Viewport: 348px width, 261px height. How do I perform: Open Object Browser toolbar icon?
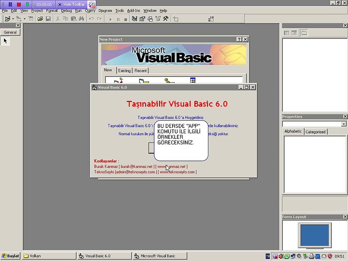158,19
